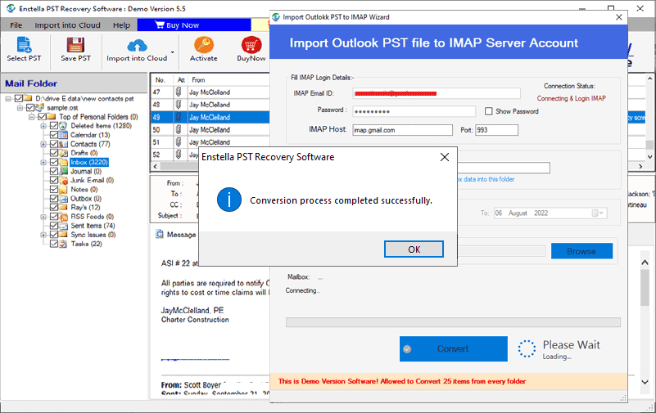The width and height of the screenshot is (656, 413).
Task: Click the Sent Items folder icon
Action: [x=63, y=226]
